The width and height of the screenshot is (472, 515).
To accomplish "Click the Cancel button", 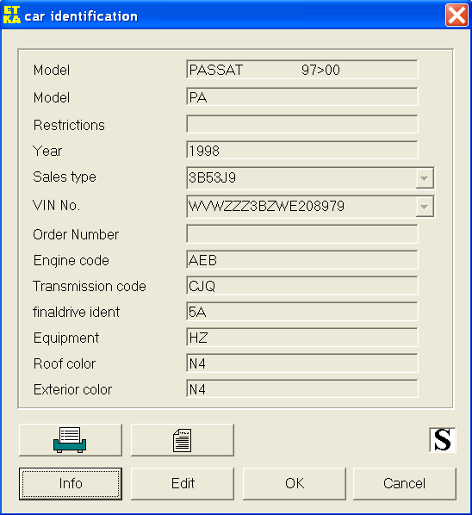I will [405, 484].
